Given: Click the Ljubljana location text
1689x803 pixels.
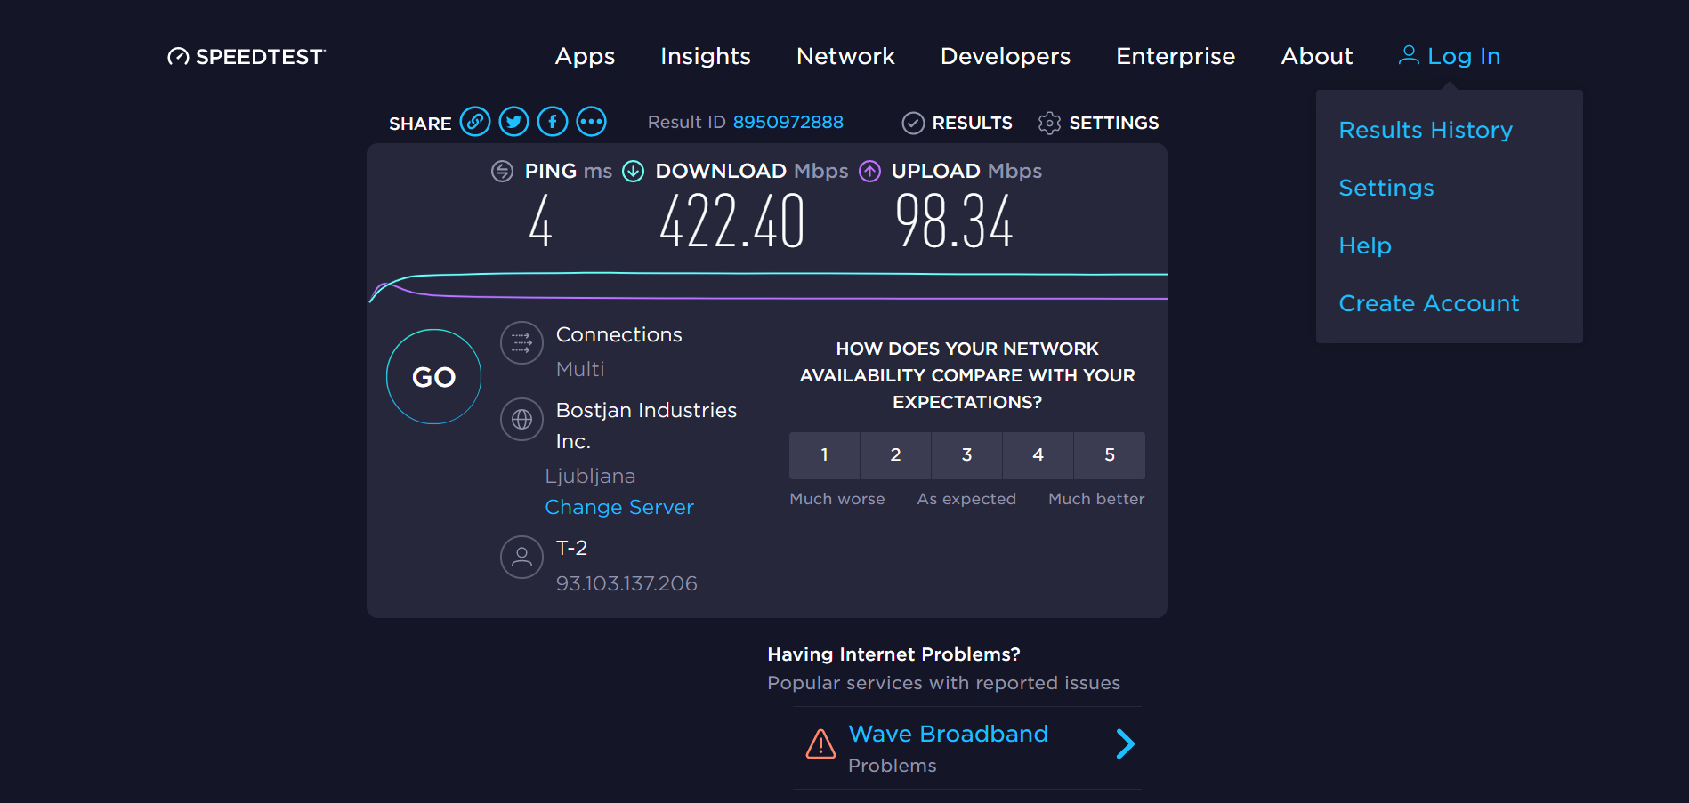Looking at the screenshot, I should pos(590,476).
